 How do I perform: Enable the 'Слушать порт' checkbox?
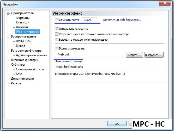coord(57,20)
